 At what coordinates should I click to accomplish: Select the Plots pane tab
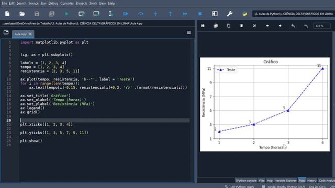tap(301, 181)
